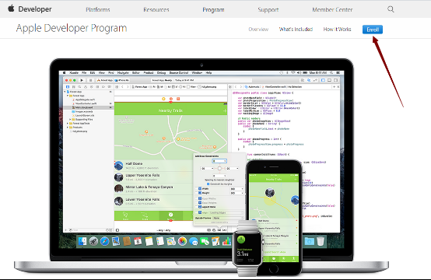Click the Xcode Run play button
This screenshot has height=280, width=431.
tap(82, 80)
